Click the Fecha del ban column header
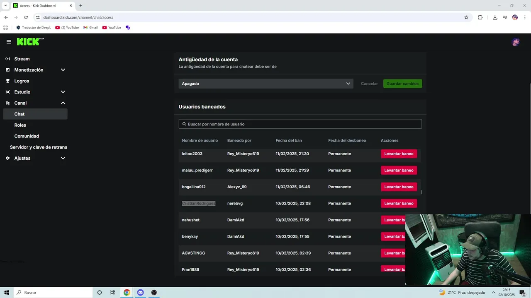The image size is (531, 298). [289, 141]
